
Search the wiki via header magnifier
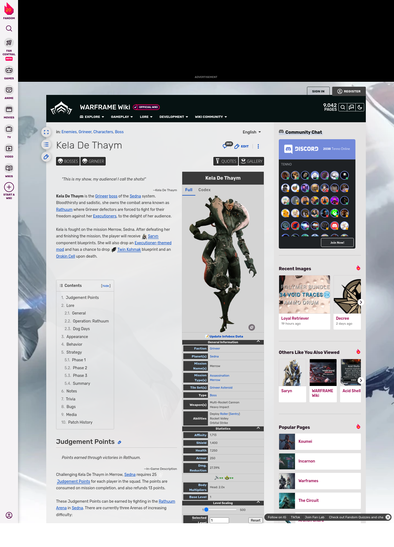(x=343, y=107)
